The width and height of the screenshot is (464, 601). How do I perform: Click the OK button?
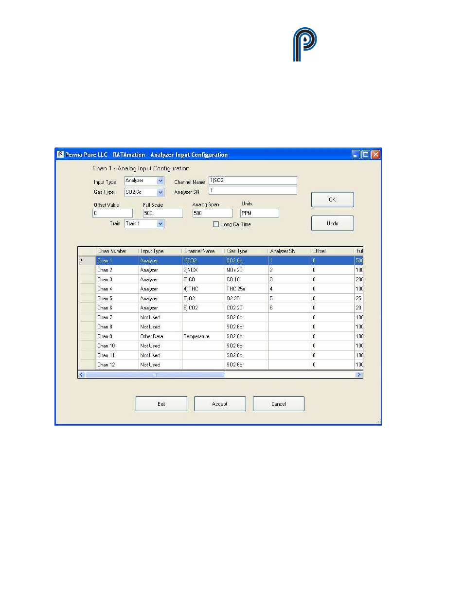pyautogui.click(x=332, y=200)
